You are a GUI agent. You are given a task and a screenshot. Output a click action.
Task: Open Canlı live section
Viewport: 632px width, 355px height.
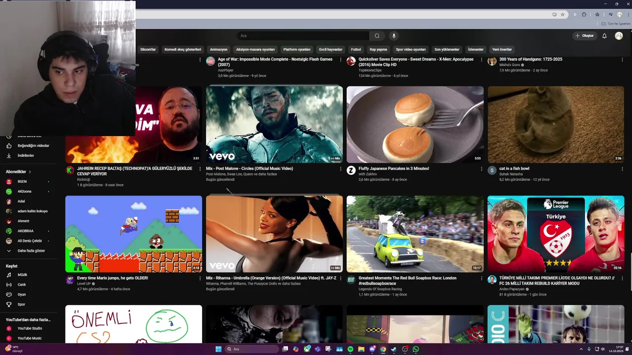point(29,284)
